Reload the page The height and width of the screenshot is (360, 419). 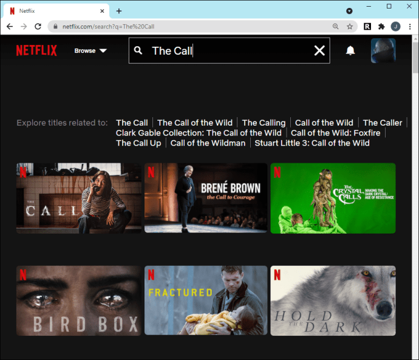tap(38, 27)
